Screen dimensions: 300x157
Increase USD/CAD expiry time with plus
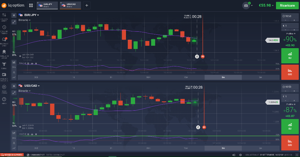point(294,91)
